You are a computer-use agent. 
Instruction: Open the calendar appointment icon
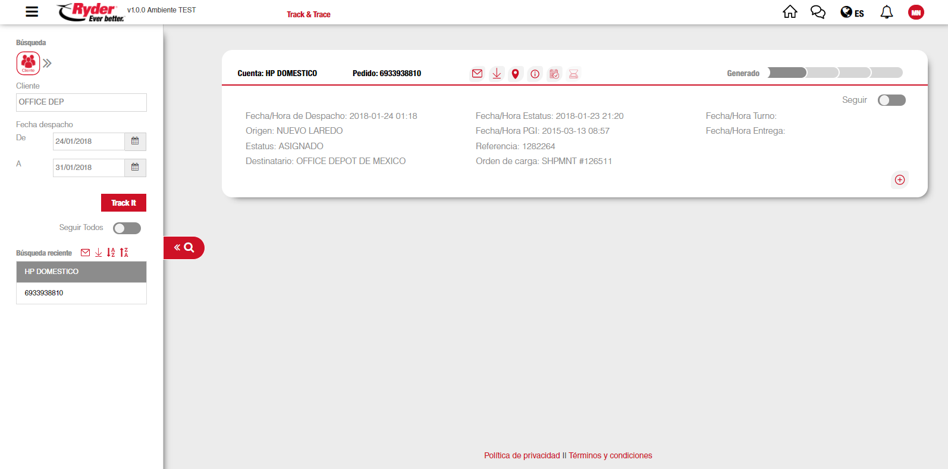pos(554,74)
